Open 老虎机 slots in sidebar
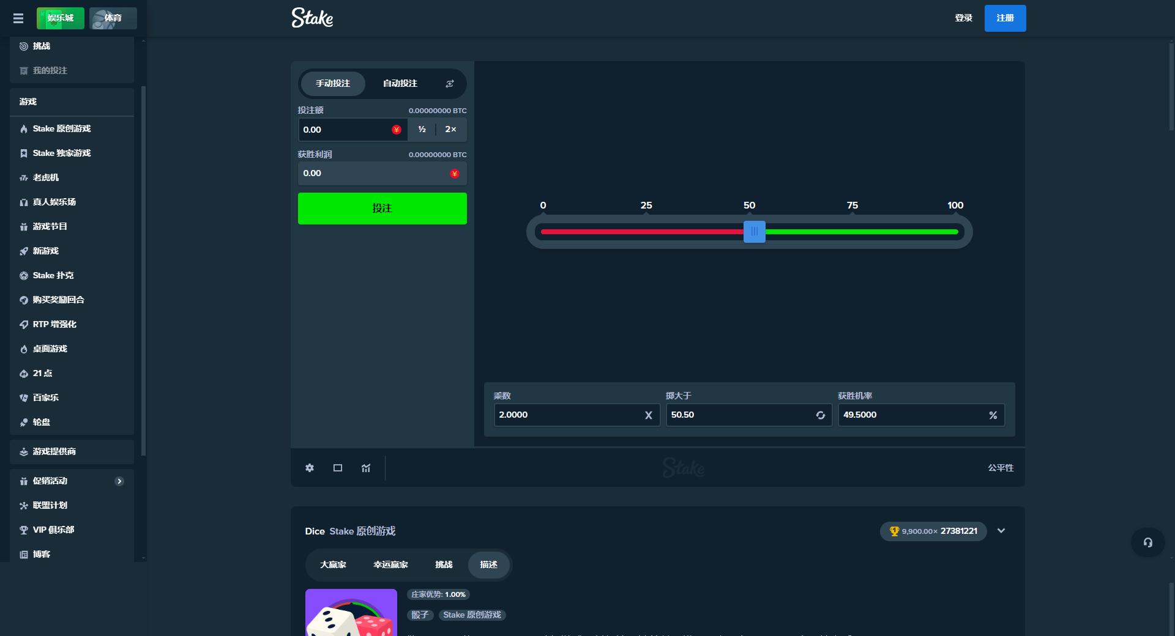 (x=72, y=177)
